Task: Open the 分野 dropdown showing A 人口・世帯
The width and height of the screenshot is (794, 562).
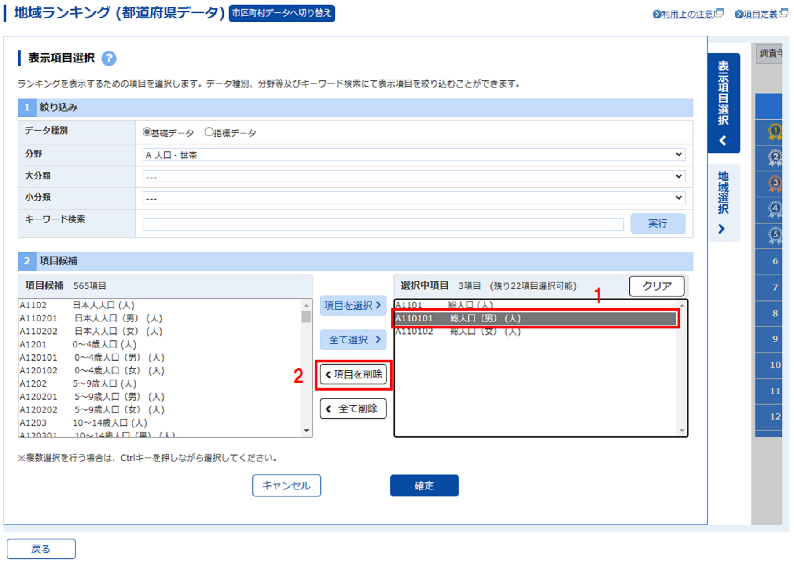Action: point(414,154)
